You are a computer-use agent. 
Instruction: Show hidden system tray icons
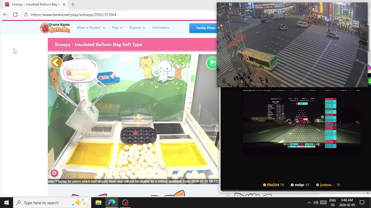(x=309, y=203)
